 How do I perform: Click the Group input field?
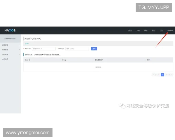(77, 49)
